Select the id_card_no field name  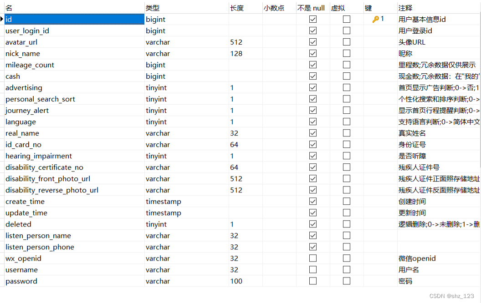[23, 144]
